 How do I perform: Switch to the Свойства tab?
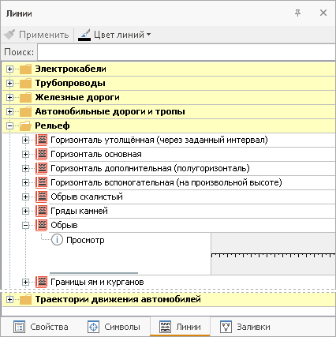(x=41, y=327)
